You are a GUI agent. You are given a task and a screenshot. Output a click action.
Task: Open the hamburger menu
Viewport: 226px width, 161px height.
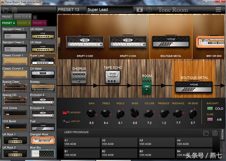pyautogui.click(x=218, y=10)
